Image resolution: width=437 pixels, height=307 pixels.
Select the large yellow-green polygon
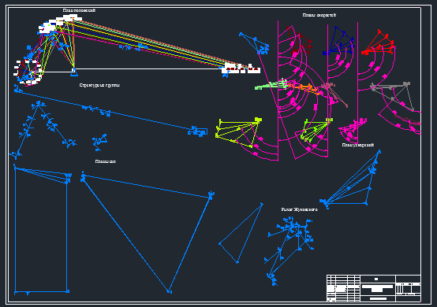coord(238,132)
